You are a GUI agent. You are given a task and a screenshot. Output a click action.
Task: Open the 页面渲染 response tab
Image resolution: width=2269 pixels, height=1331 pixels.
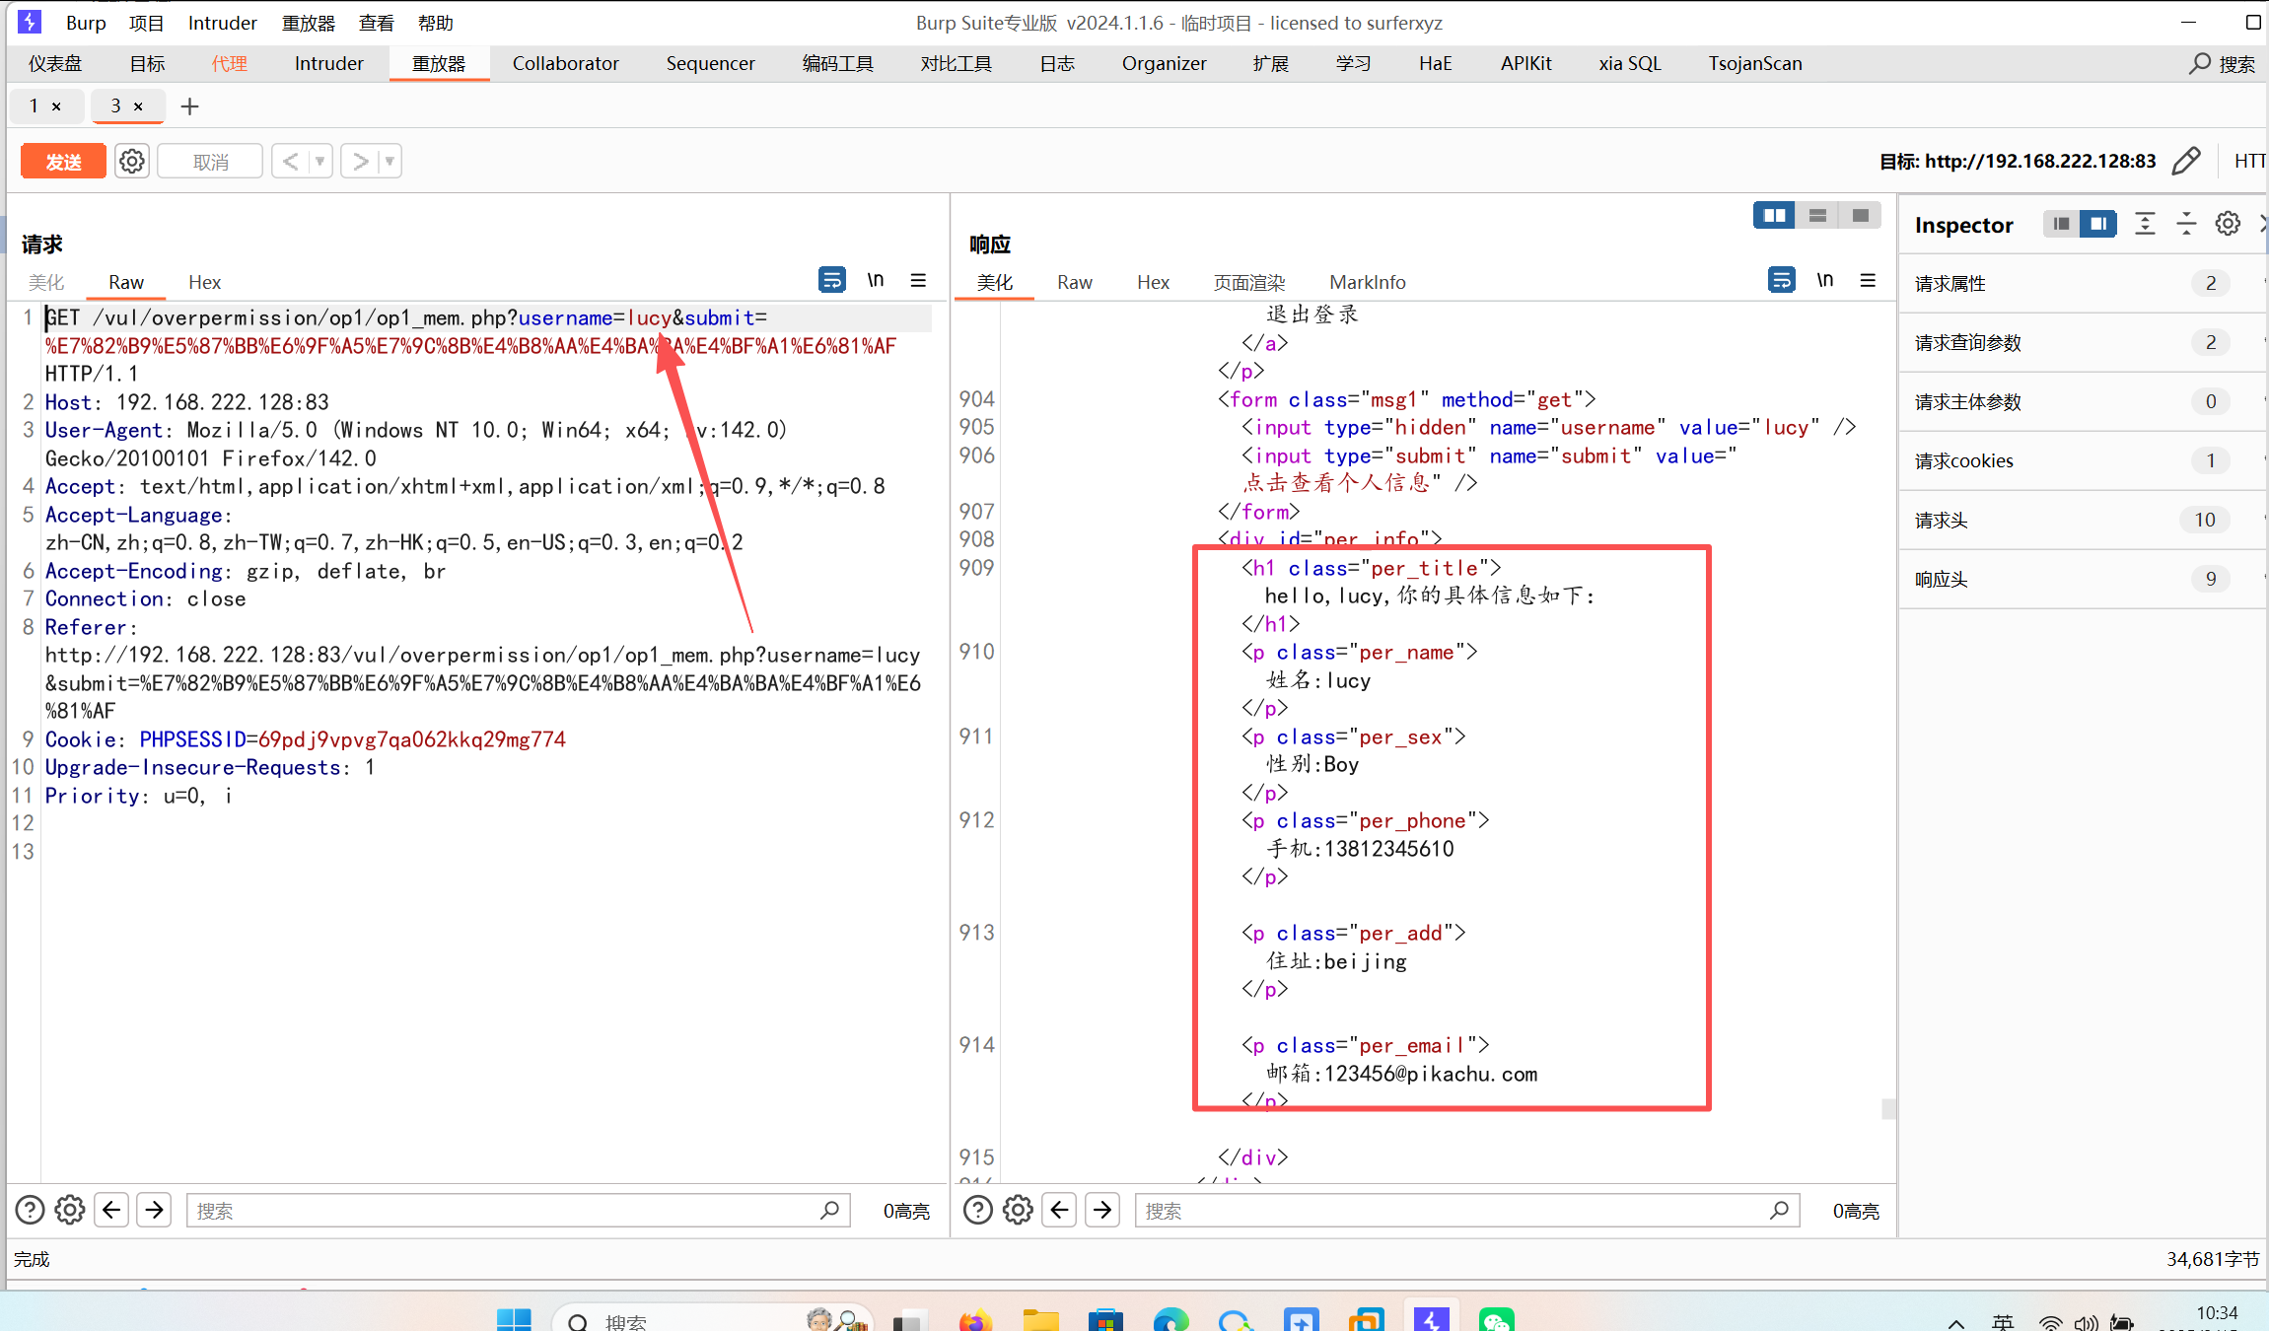1248,282
